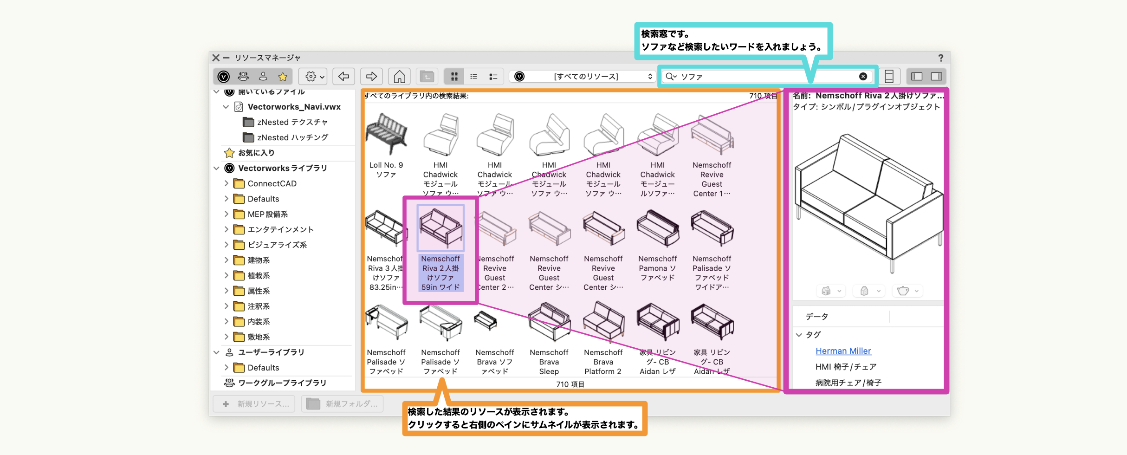The image size is (1127, 455).
Task: Open the gear settings menu
Action: coord(314,77)
